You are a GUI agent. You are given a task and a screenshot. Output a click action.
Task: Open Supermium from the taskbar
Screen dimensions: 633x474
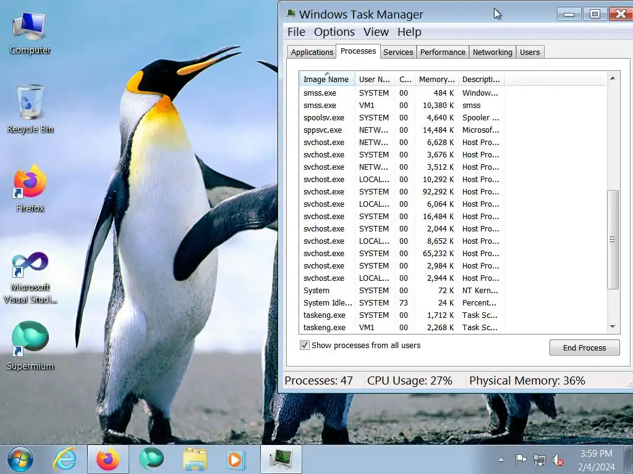click(x=151, y=459)
